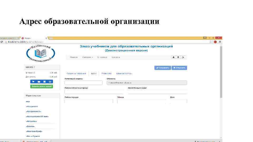Focus the Населённый пункт field
The height and width of the screenshot is (142, 253).
point(158,92)
